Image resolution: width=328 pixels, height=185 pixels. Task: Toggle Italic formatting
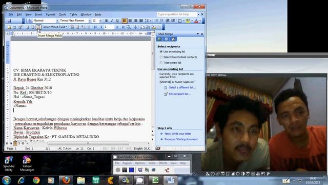112,21
